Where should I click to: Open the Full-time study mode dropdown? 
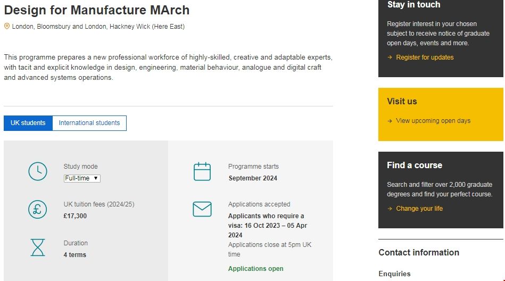click(x=82, y=178)
